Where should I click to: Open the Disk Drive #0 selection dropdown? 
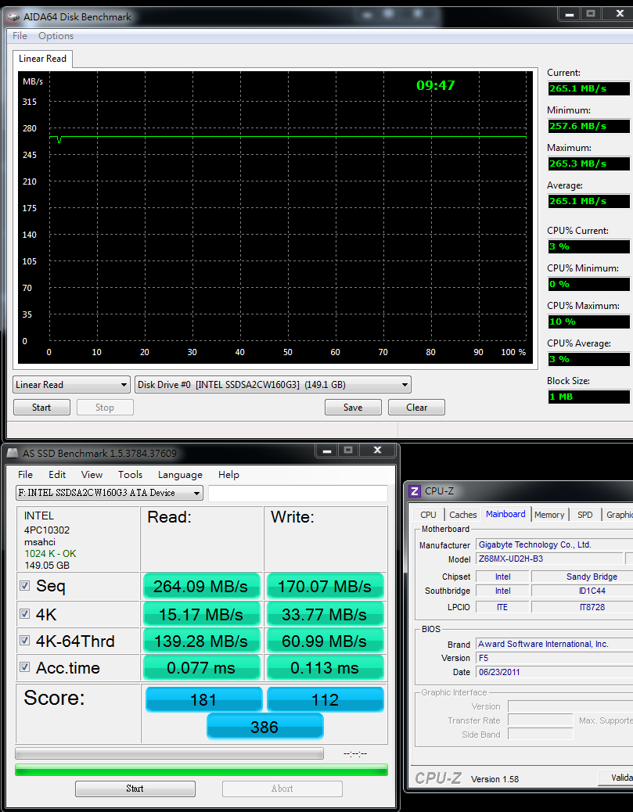tap(273, 385)
